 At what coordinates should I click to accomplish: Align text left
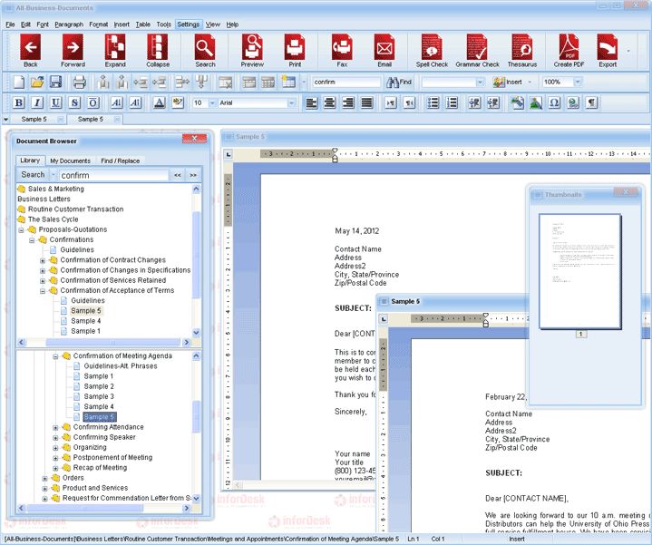tap(311, 102)
